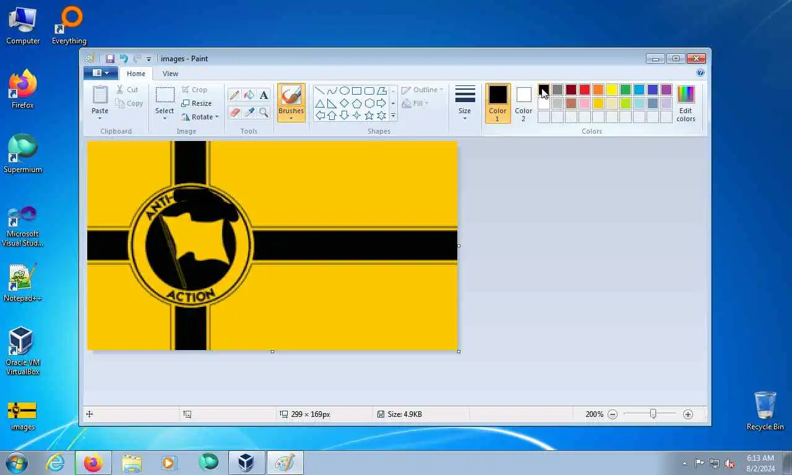This screenshot has height=475, width=792.
Task: Pick the pink rose color swatch
Action: click(x=585, y=103)
